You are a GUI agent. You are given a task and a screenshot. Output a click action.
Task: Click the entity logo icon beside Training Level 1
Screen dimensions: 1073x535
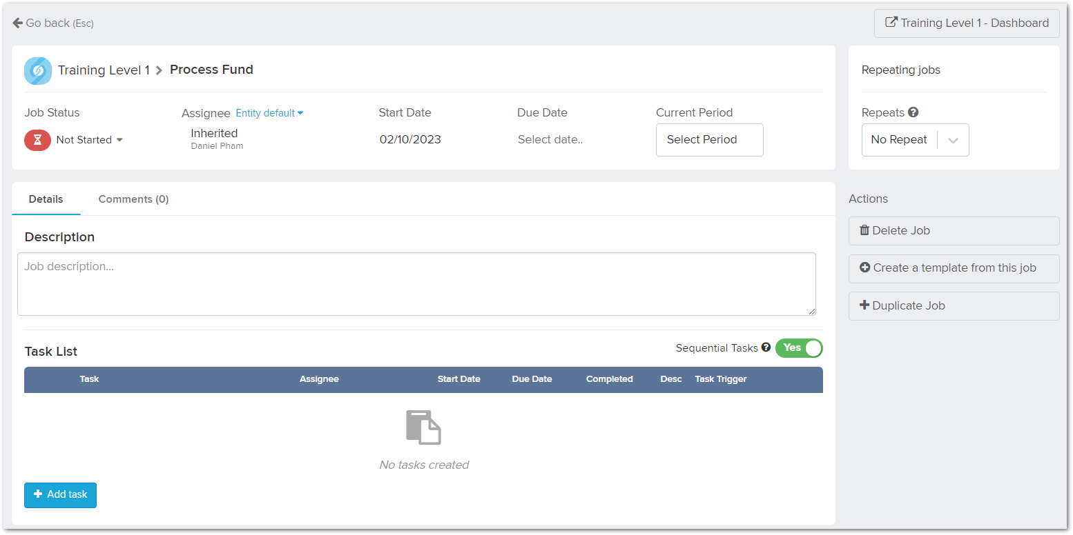click(x=38, y=70)
